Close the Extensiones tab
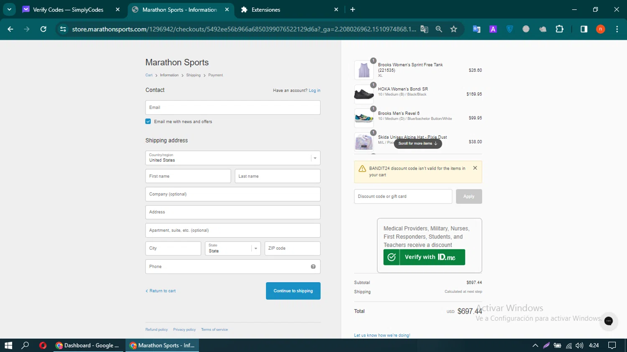Viewport: 627px width, 352px height. pos(336,10)
